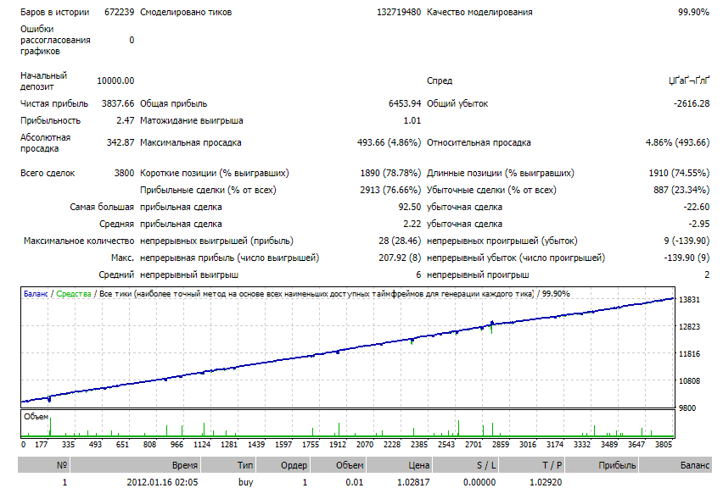The image size is (723, 488).
Task: Click the 'Объем' label in volume chart
Action: pyautogui.click(x=36, y=417)
